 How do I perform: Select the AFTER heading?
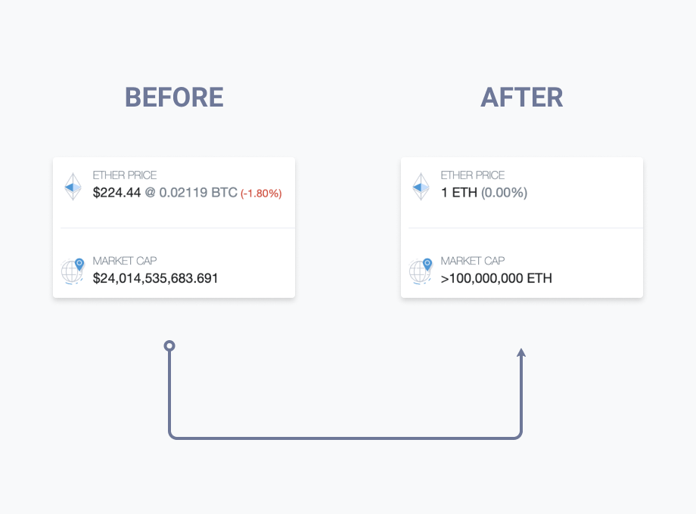(521, 98)
